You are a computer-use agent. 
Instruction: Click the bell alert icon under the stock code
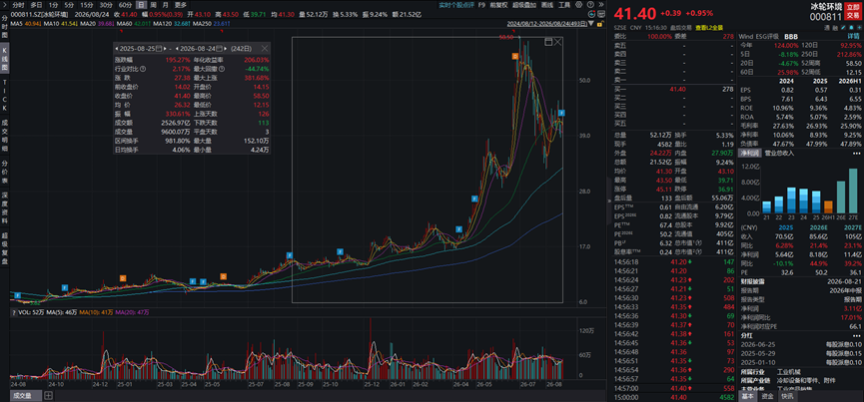point(851,28)
